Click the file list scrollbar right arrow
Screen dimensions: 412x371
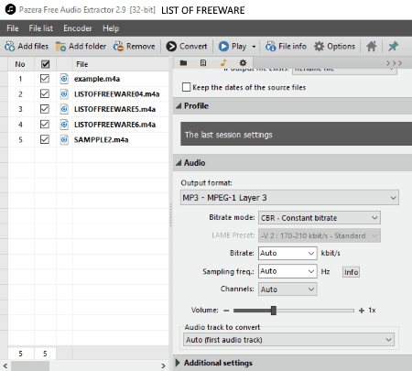pos(163,366)
